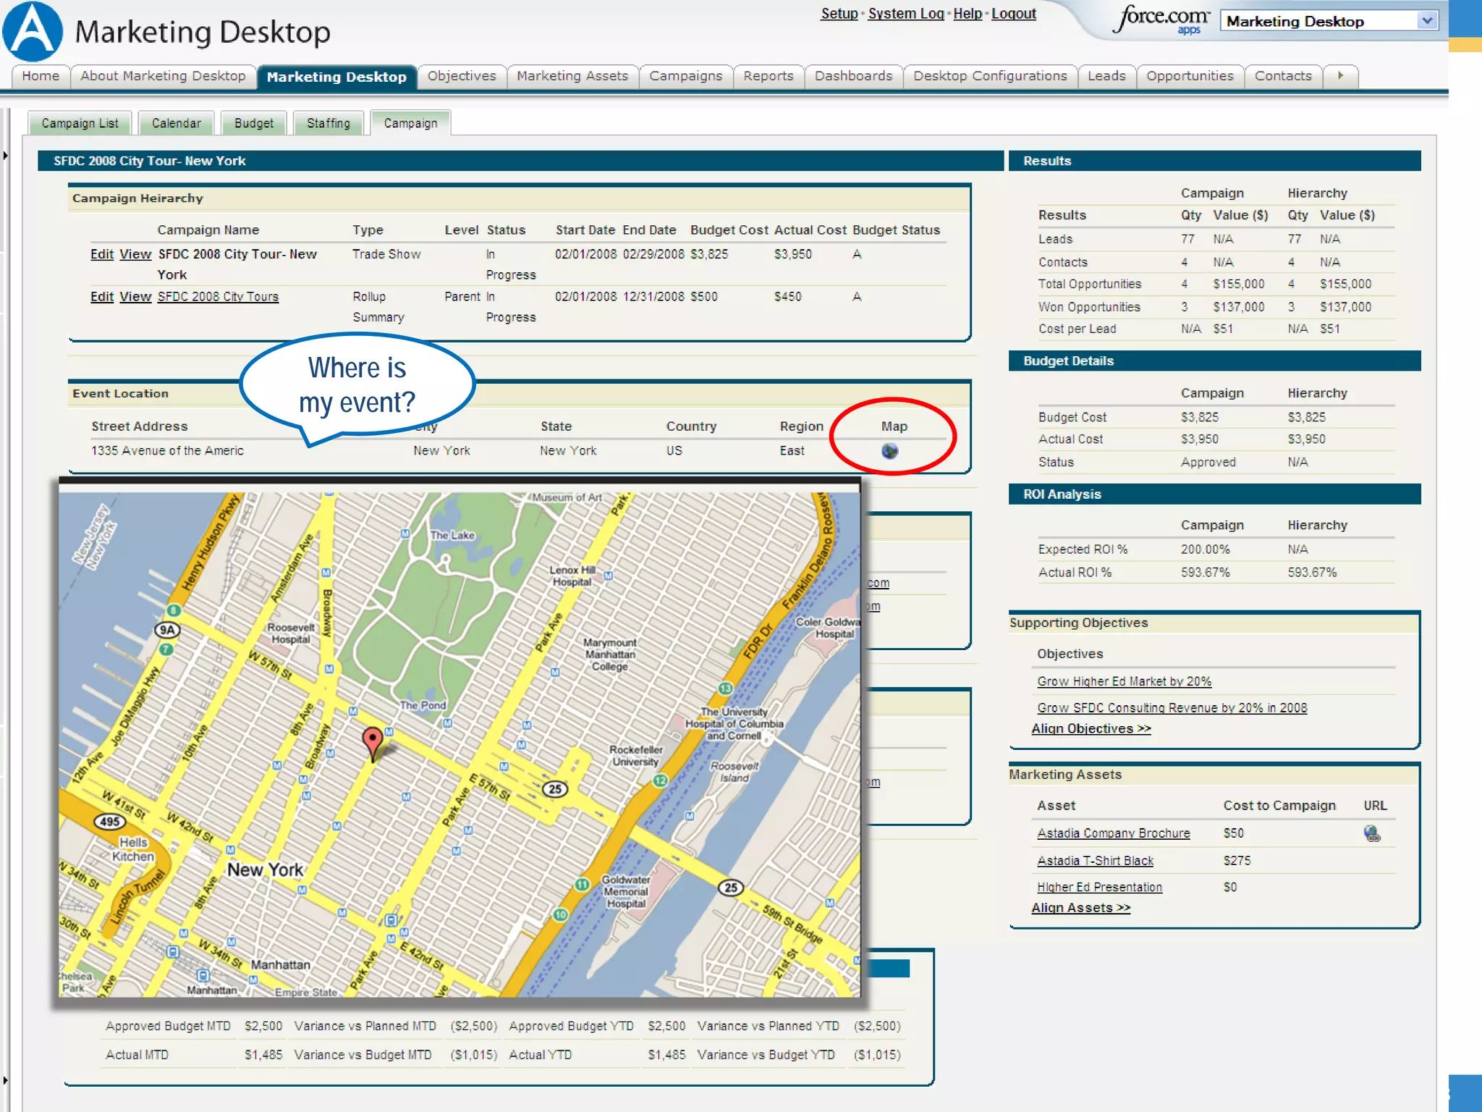View SFDC 2008 City Tour- New York campaign
Screen dimensions: 1482x1112
click(135, 254)
